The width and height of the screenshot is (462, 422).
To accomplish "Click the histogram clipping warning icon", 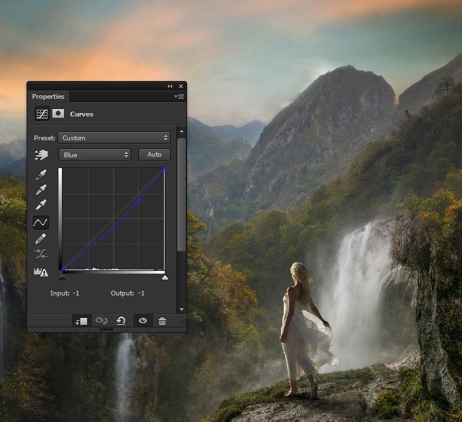I will pyautogui.click(x=41, y=272).
